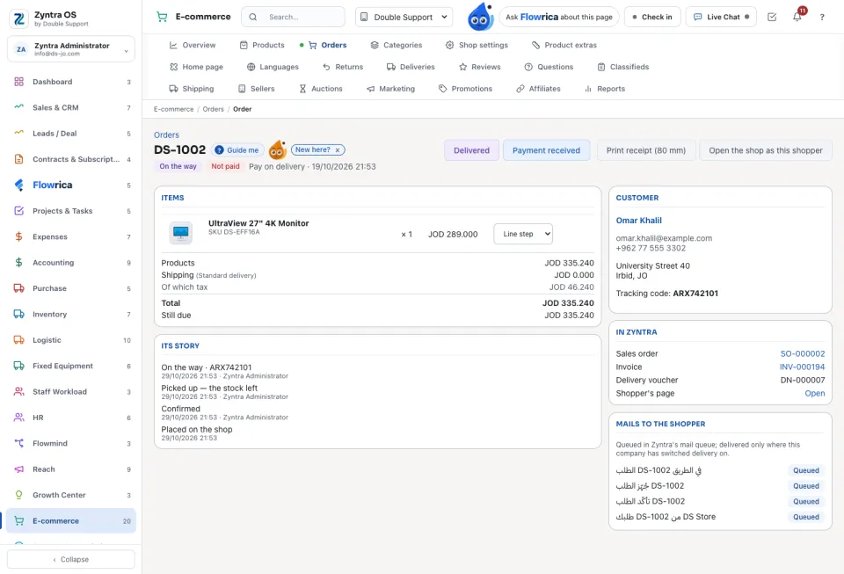Viewport: 844px width, 574px height.
Task: Open customer Omar Khalil link
Action: (638, 221)
